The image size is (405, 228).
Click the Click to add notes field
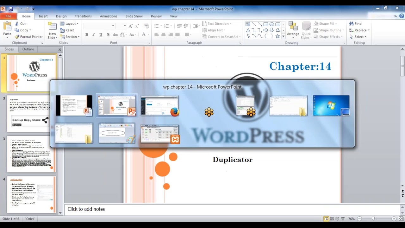point(232,209)
